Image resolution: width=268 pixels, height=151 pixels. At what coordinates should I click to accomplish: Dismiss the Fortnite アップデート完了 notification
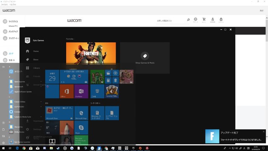click(x=263, y=131)
